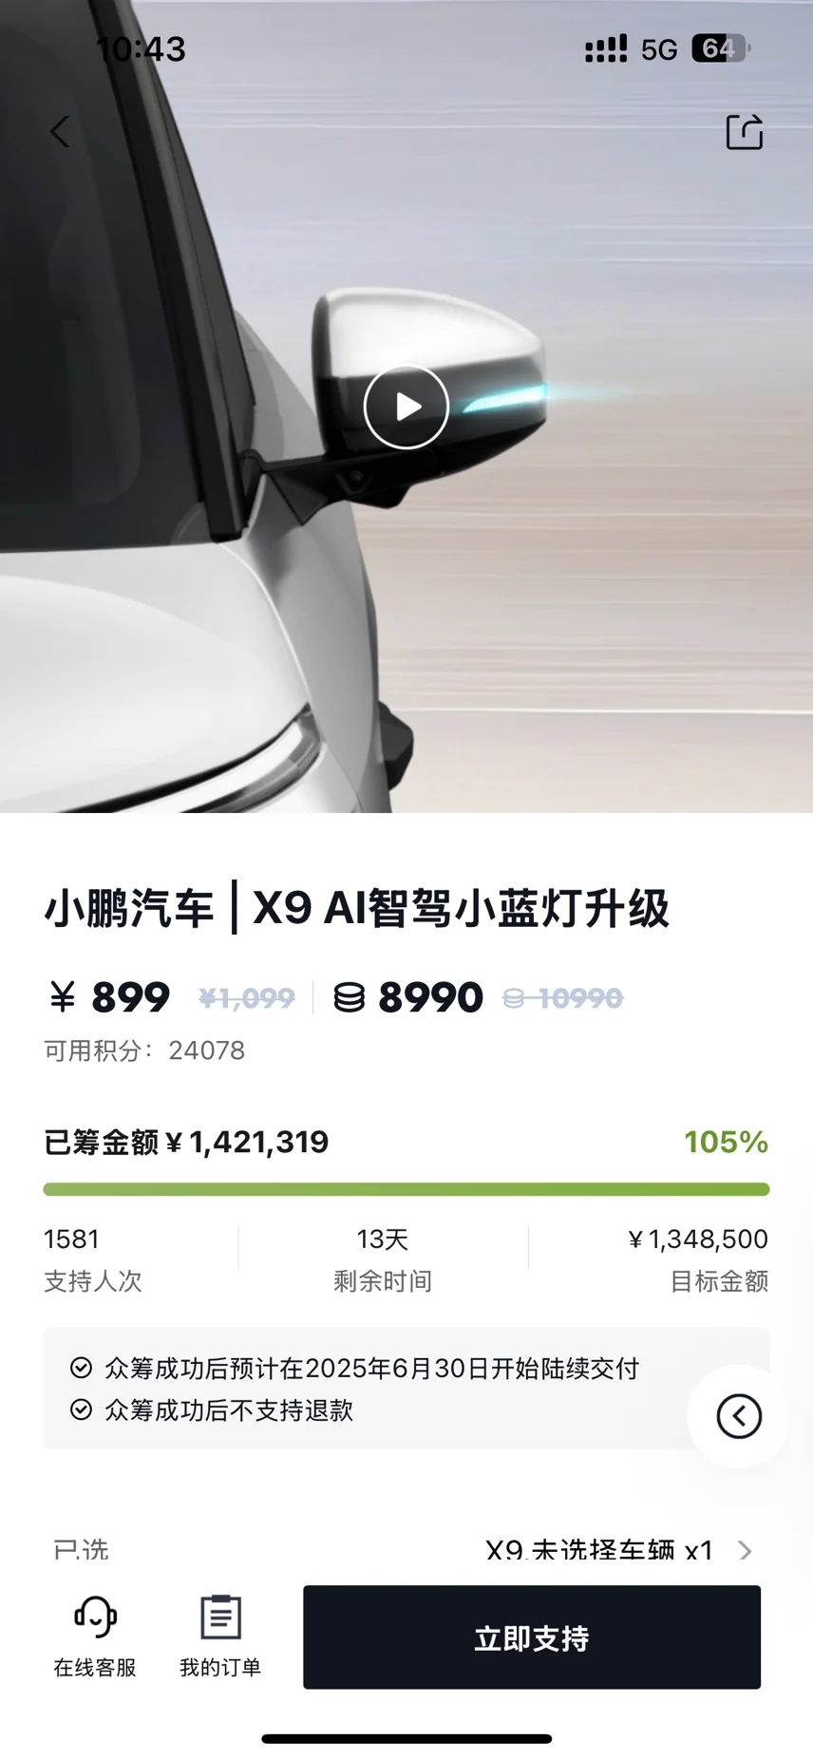Viewport: 813px width, 1759px height.
Task: Tap the share icon at top right
Action: click(x=745, y=132)
